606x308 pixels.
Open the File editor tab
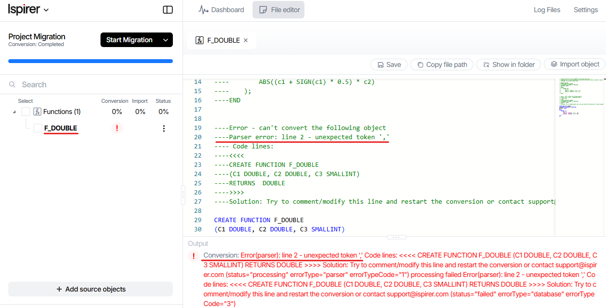[279, 10]
